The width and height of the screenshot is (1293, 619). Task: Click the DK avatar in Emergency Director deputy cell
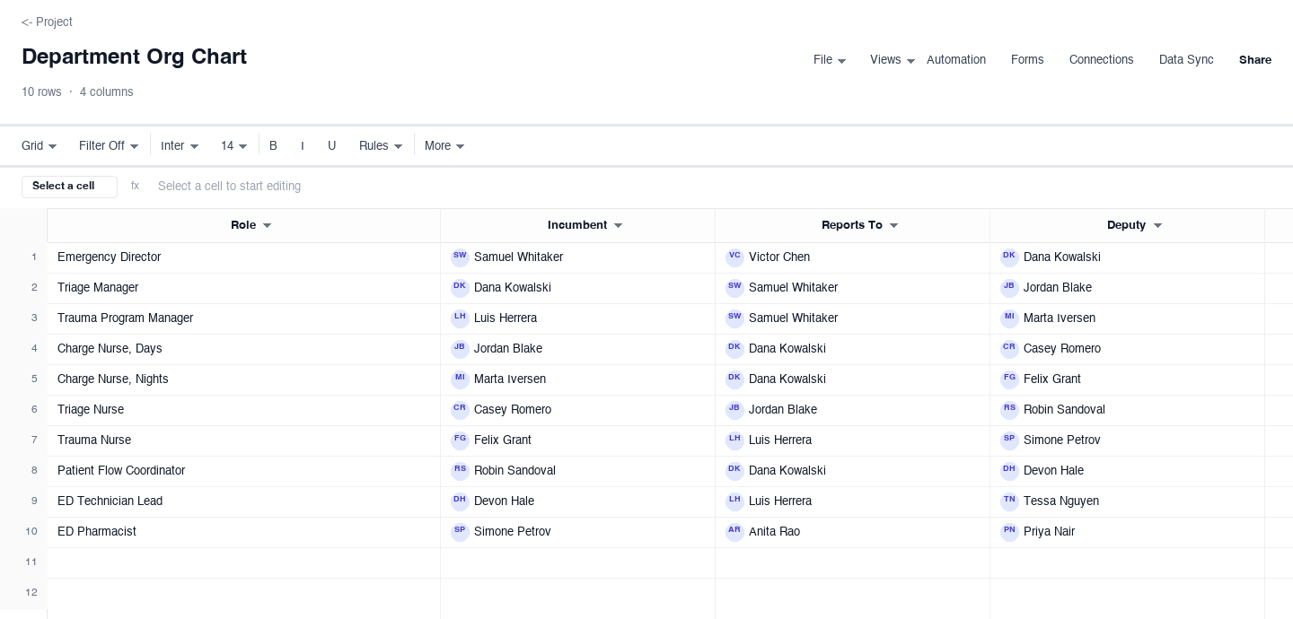click(x=1009, y=257)
